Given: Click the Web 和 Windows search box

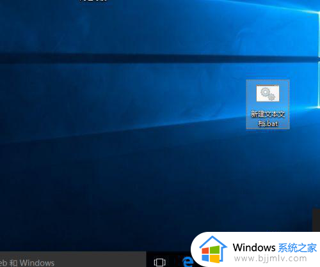Looking at the screenshot, I should pyautogui.click(x=73, y=259).
